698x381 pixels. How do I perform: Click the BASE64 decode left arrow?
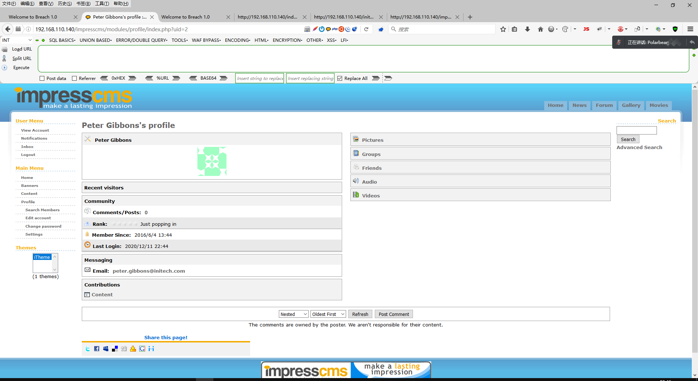pyautogui.click(x=193, y=78)
